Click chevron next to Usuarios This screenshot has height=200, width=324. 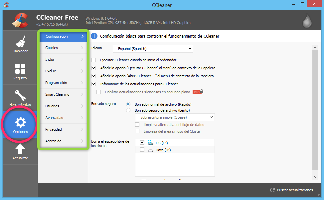82,106
